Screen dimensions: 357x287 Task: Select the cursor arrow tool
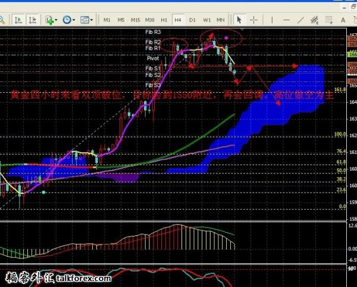tap(239, 20)
